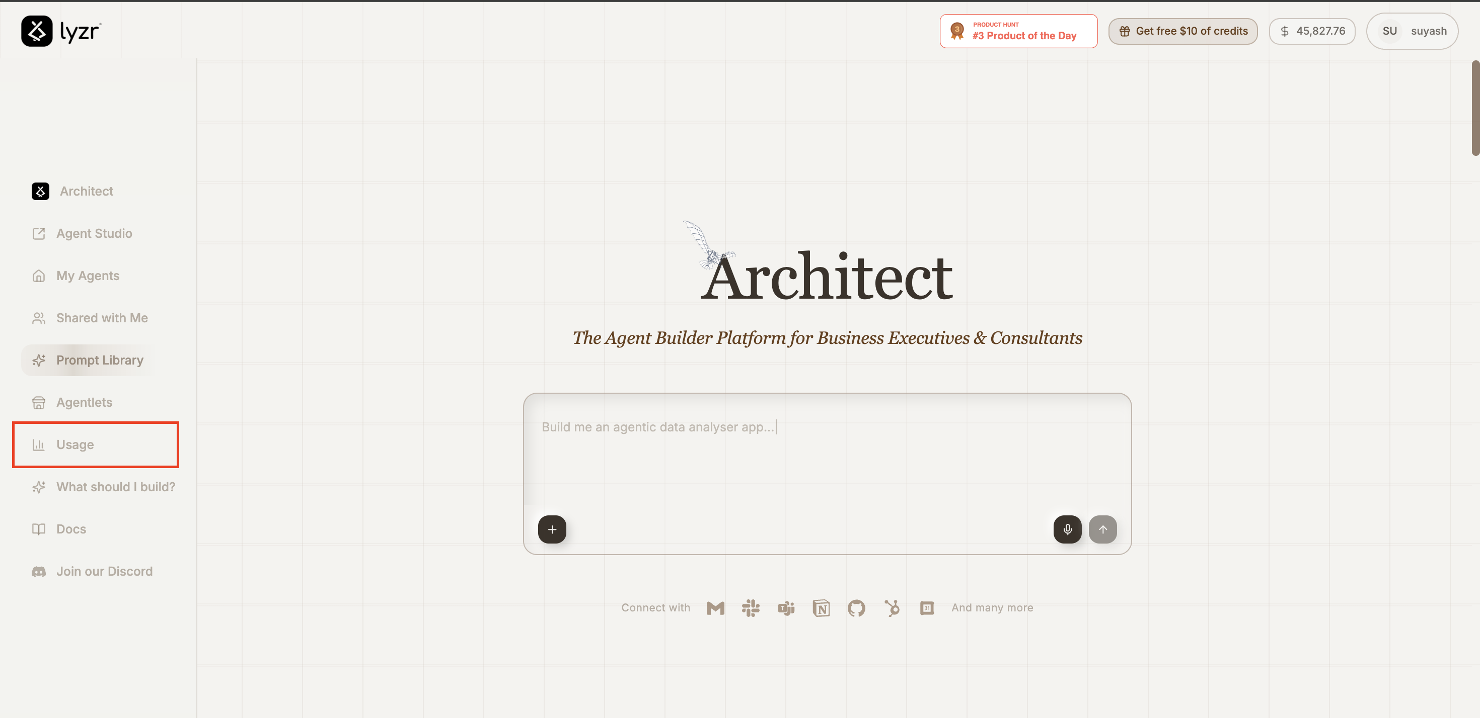Open the Google Calendar integration icon
The height and width of the screenshot is (718, 1480).
click(x=927, y=608)
